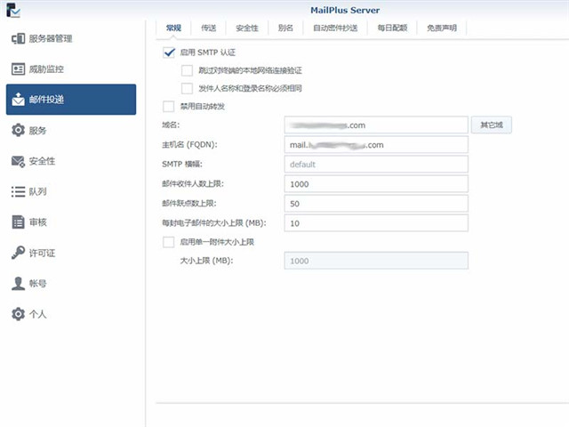569x427 pixels.
Task: Open the 服务器管理 sidebar icon
Action: pos(18,38)
